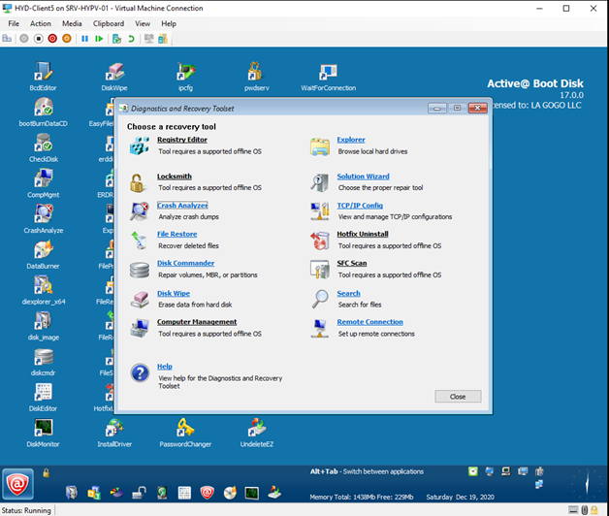Click the Registry Editor cubes icon
The width and height of the screenshot is (609, 516).
[140, 145]
